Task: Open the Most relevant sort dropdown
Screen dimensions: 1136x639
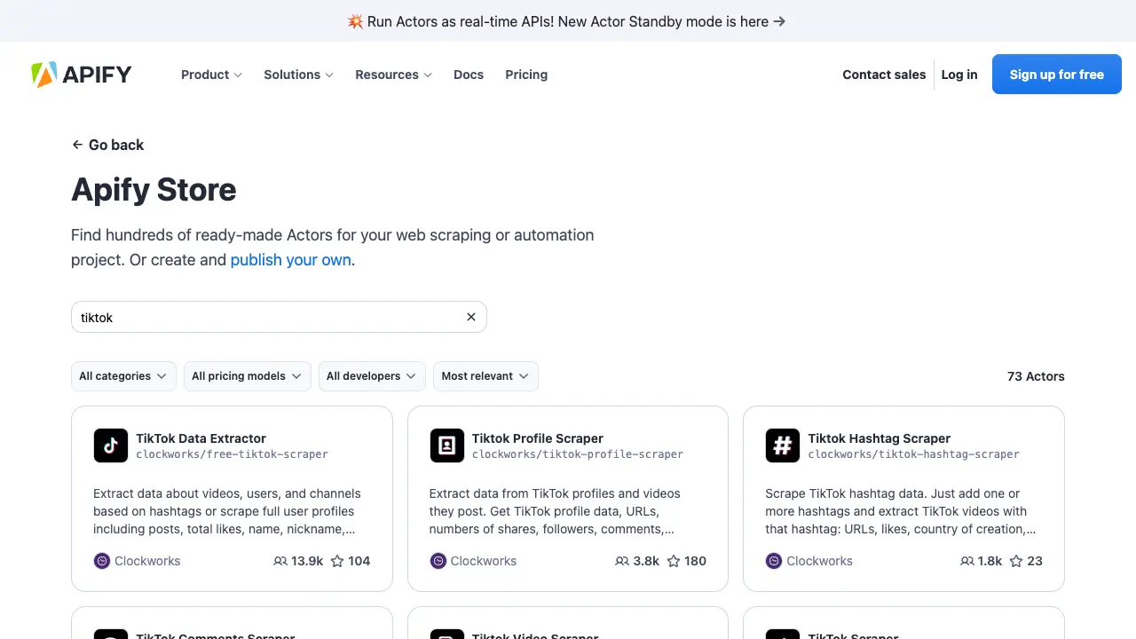Action: click(x=485, y=375)
